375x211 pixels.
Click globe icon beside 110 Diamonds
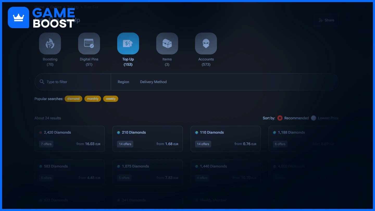(197, 133)
